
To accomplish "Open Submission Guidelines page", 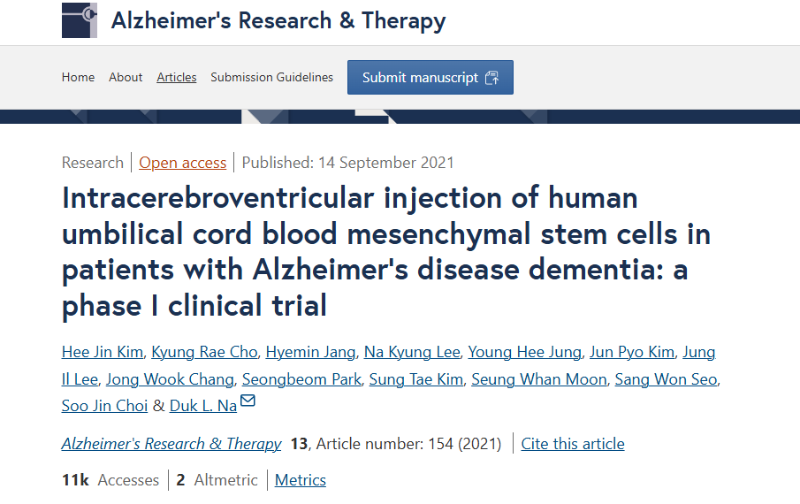I will 271,78.
